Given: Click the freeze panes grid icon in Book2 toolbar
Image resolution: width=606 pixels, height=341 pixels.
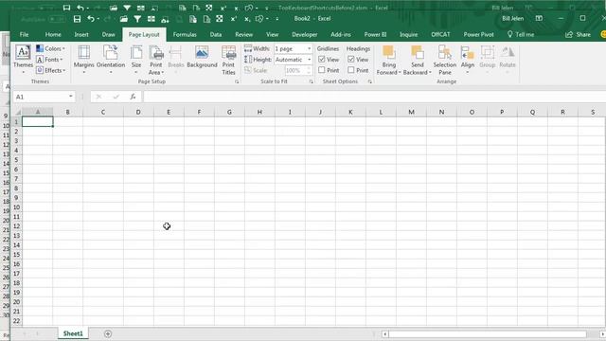Looking at the screenshot, I should pyautogui.click(x=151, y=19).
